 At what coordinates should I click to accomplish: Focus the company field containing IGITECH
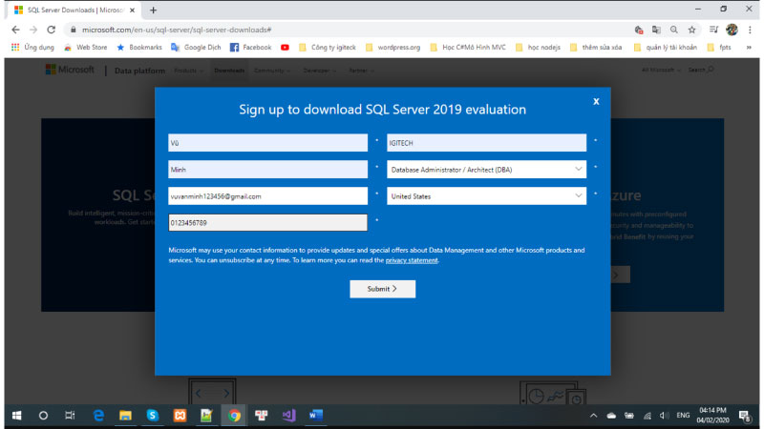point(486,142)
